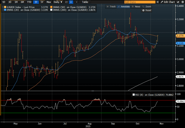Switch to line chart type icon
This screenshot has width=185, height=128.
pos(66,2)
